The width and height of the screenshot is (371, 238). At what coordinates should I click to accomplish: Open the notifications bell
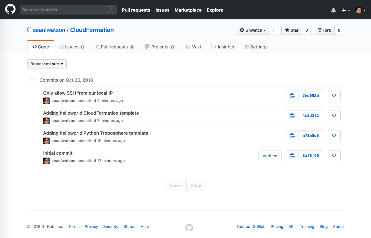click(333, 10)
